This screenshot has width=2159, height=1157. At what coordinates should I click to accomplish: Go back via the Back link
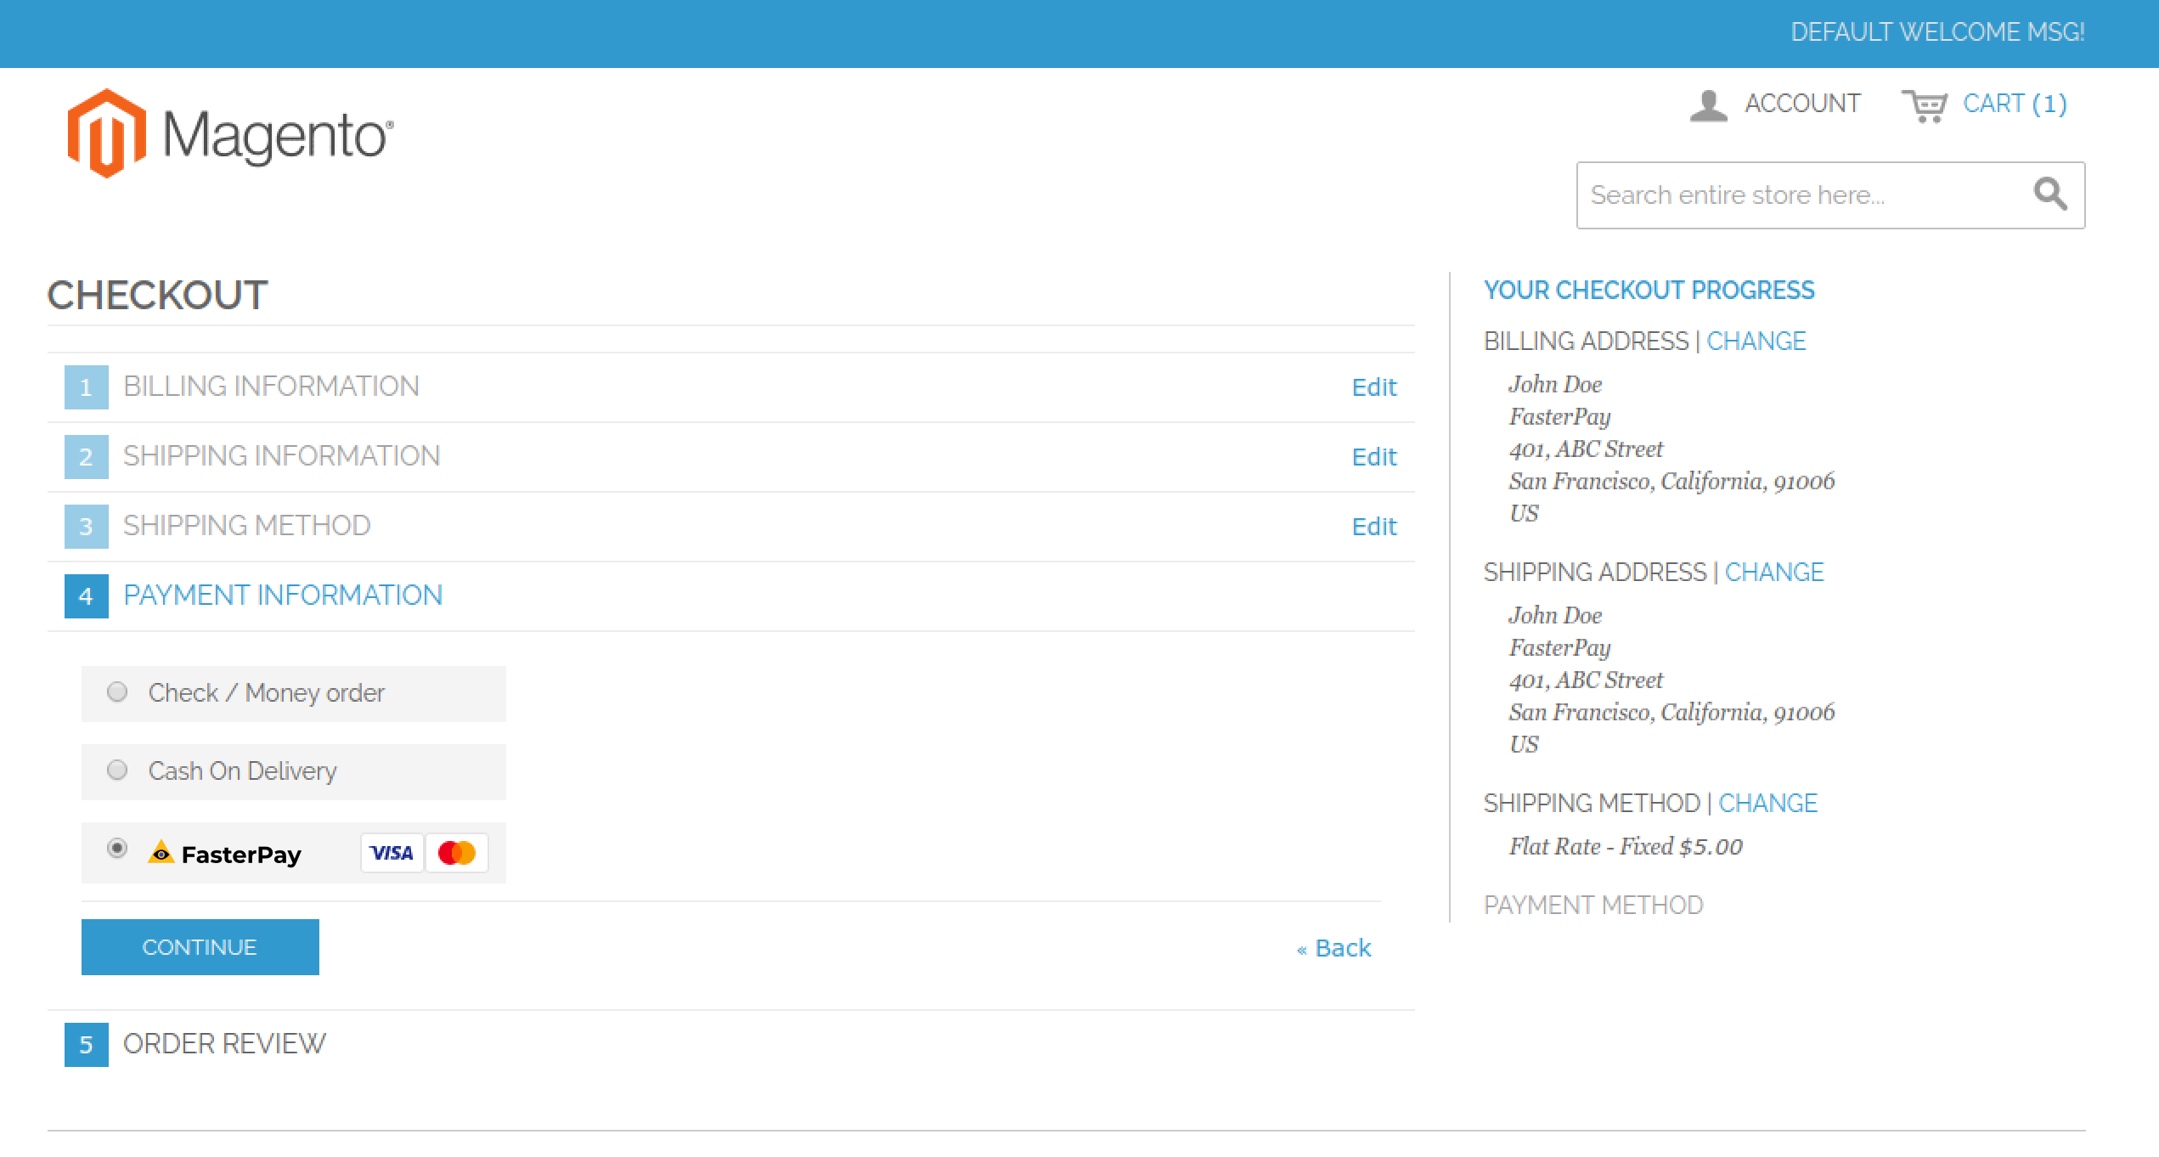click(1333, 948)
